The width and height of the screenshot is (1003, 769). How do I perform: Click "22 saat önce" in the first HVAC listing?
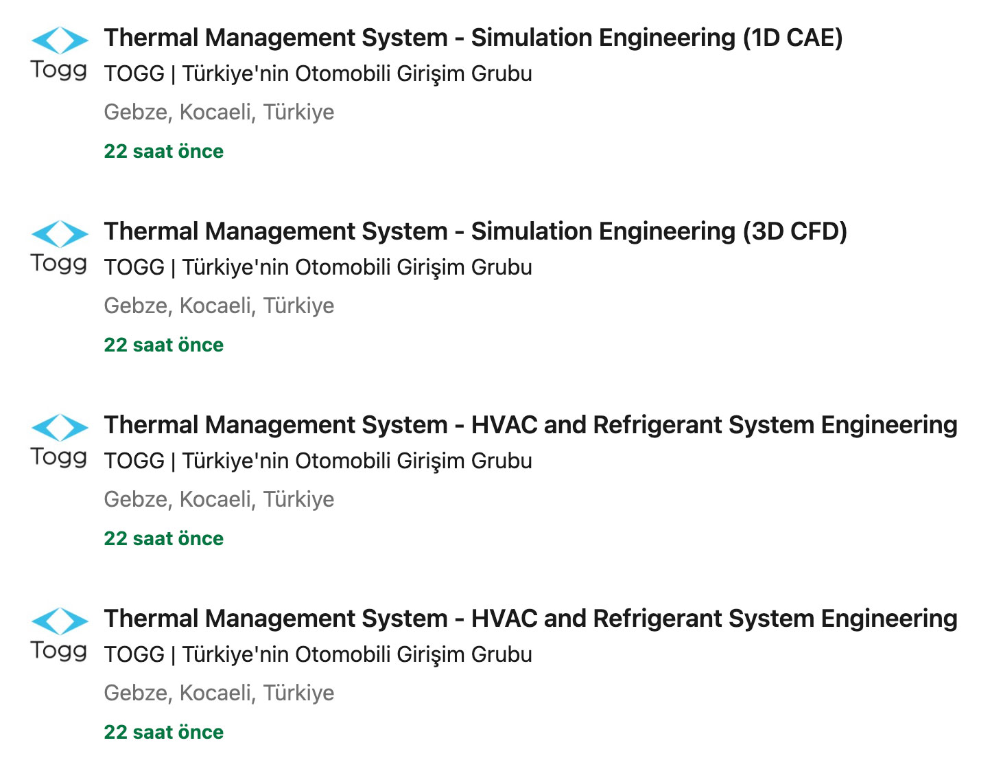[x=164, y=538]
